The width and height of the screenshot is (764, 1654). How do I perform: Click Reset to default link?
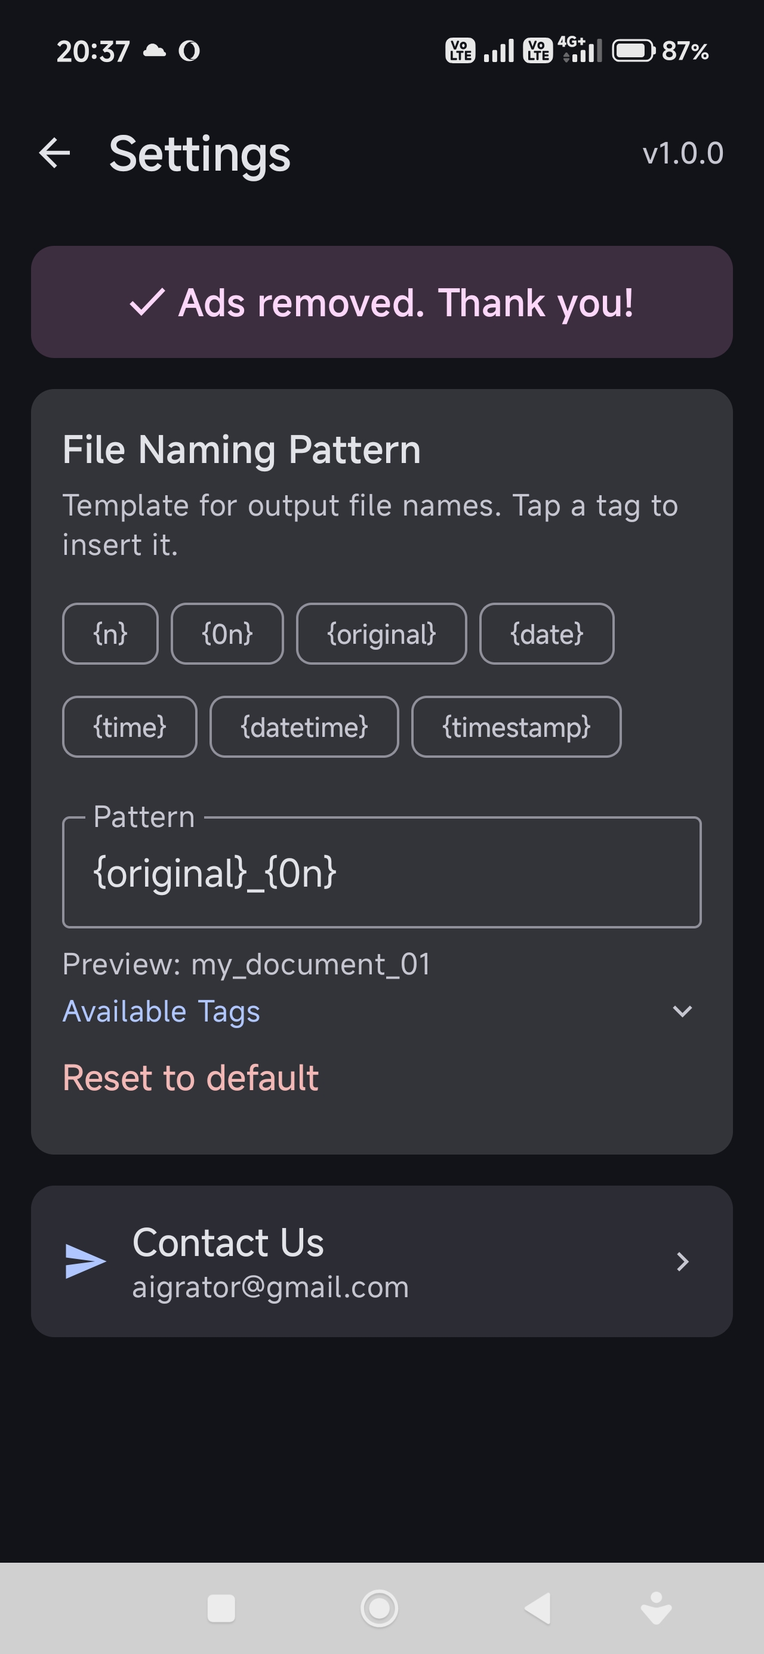pyautogui.click(x=190, y=1078)
